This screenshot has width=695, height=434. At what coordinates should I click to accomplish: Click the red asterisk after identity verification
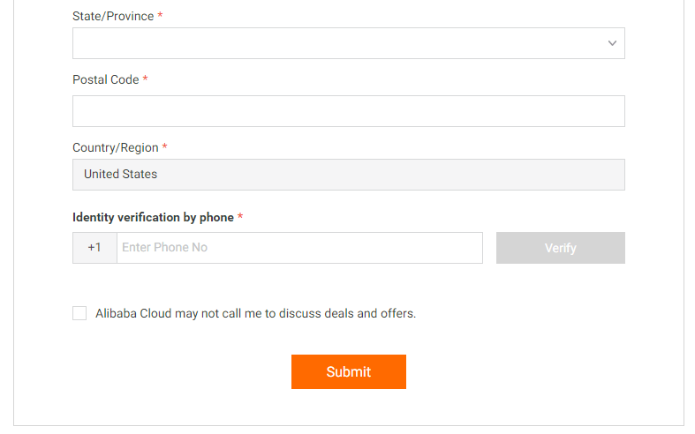240,217
